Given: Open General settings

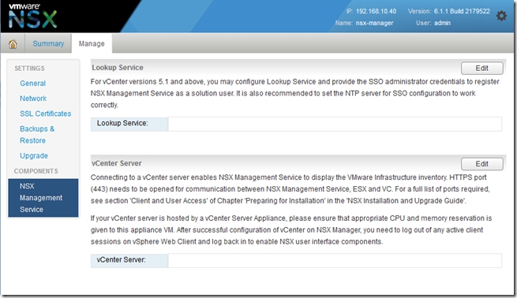Looking at the screenshot, I should tap(32, 84).
